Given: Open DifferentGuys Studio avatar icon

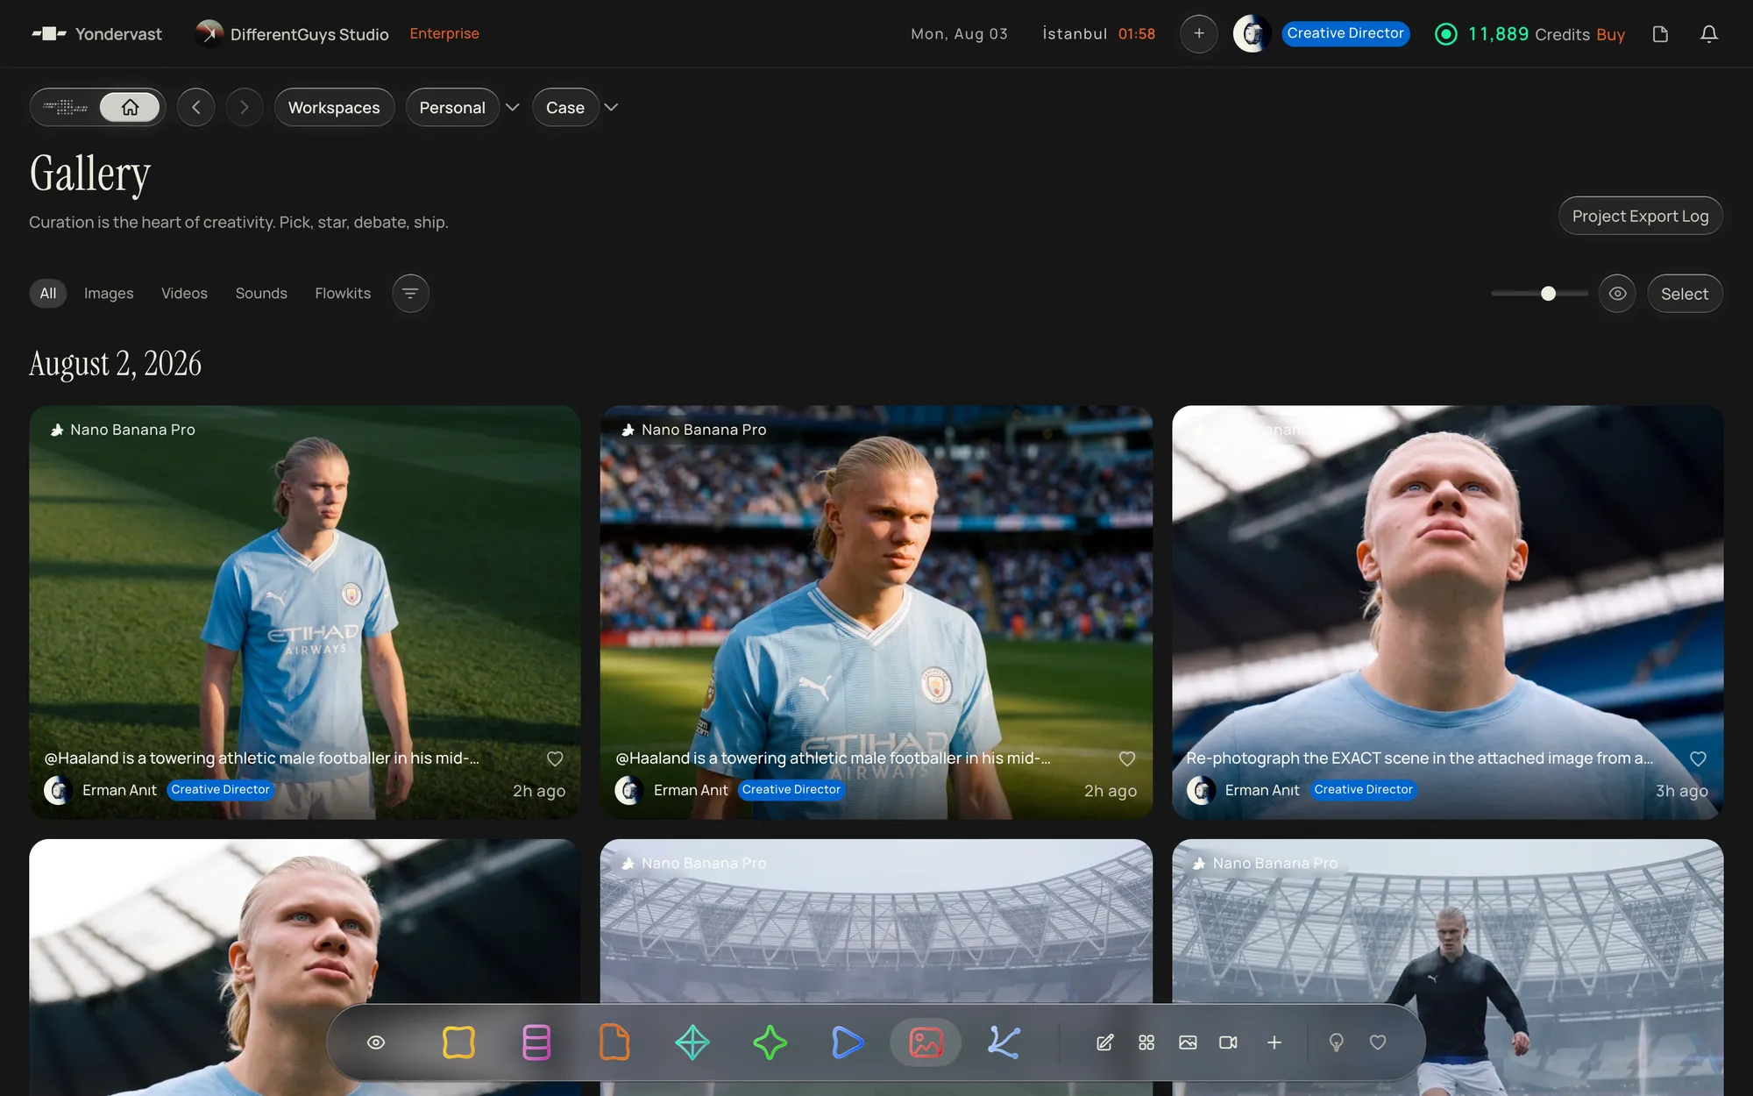Looking at the screenshot, I should pos(209,33).
